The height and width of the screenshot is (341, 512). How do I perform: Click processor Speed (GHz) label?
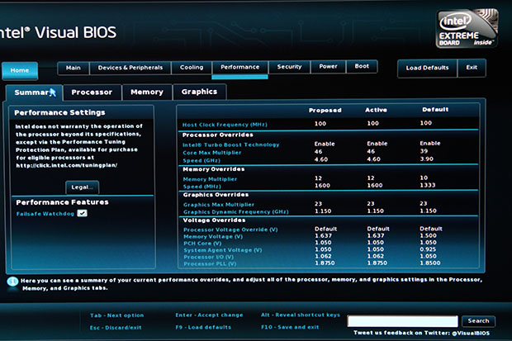coord(201,160)
